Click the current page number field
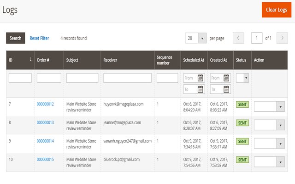 point(257,38)
